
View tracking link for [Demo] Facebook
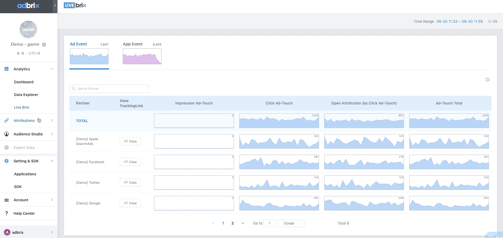(130, 162)
